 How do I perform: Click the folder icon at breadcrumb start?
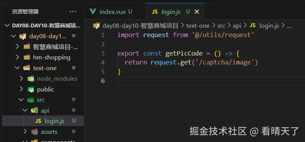(x=96, y=26)
